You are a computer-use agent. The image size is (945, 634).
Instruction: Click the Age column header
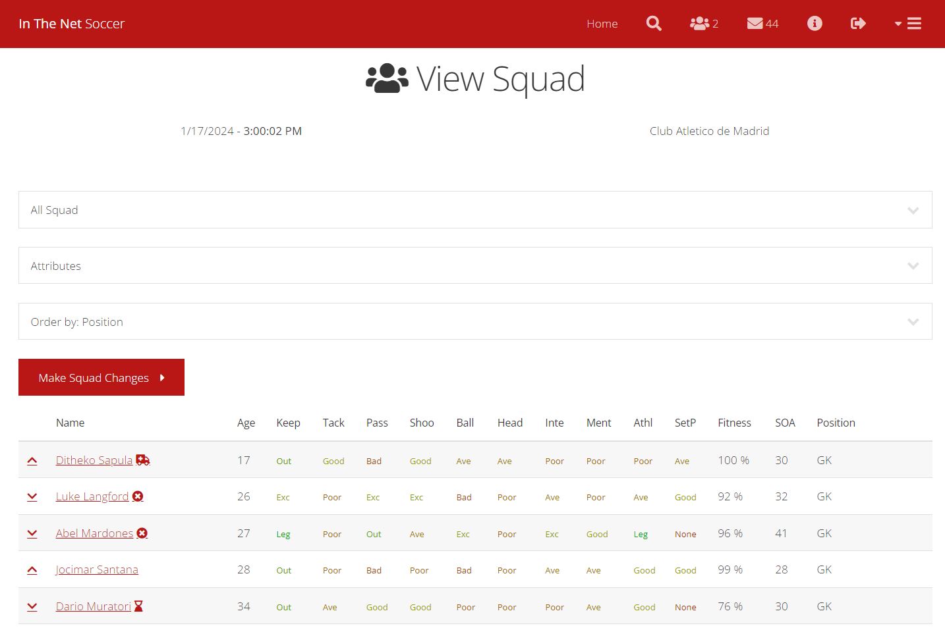[246, 423]
